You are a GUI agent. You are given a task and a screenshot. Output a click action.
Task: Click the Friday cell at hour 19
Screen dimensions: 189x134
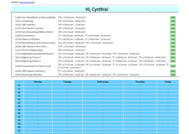[x=168, y=124]
